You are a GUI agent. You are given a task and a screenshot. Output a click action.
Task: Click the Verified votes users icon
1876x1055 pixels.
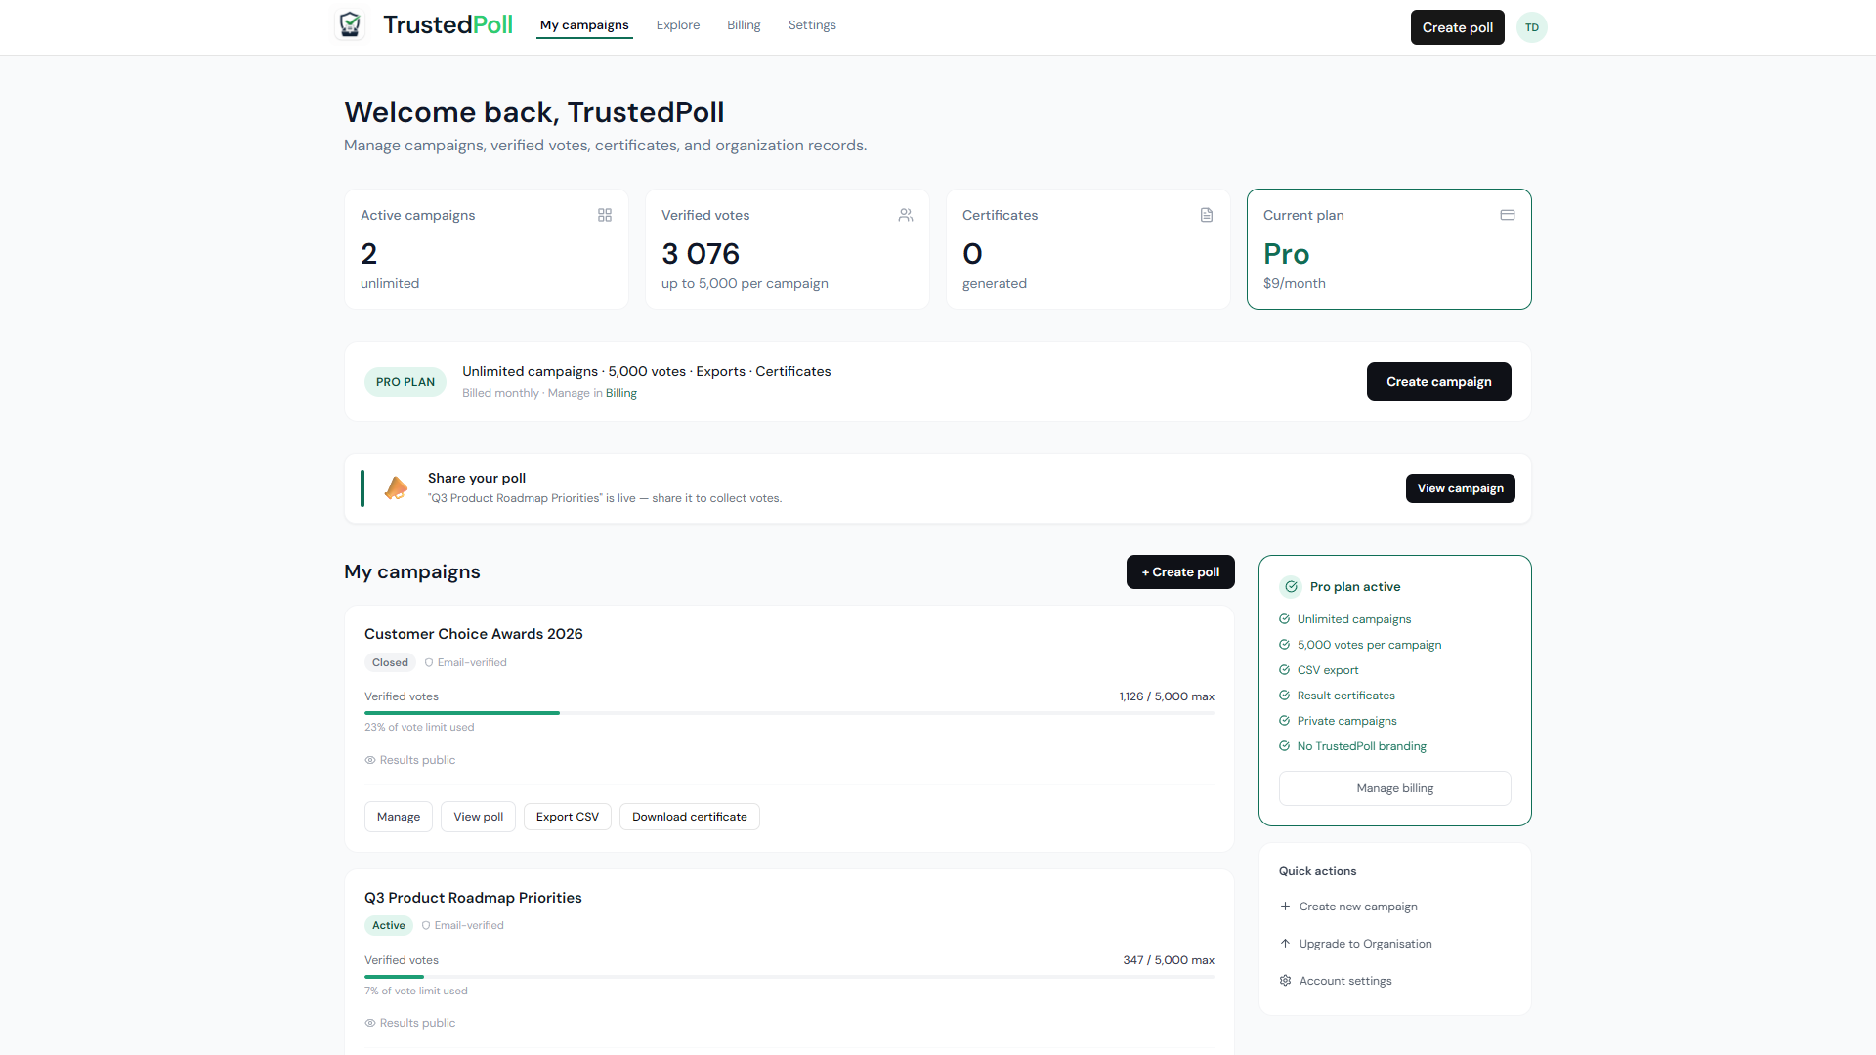click(x=906, y=215)
